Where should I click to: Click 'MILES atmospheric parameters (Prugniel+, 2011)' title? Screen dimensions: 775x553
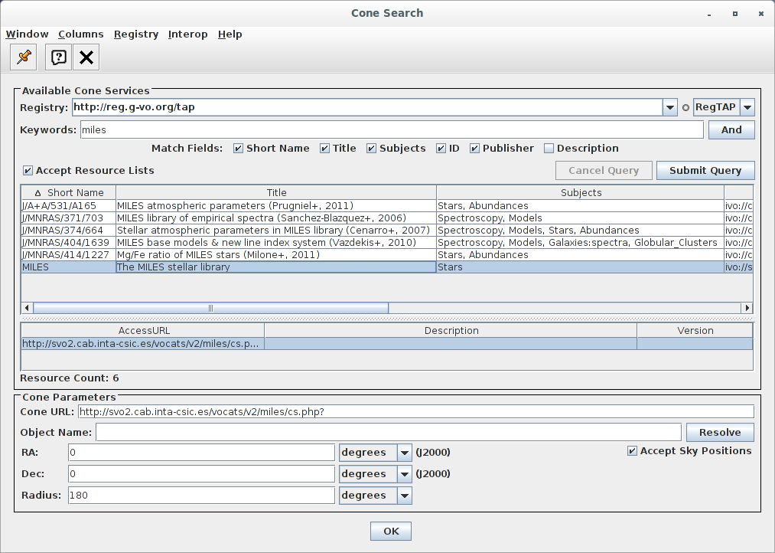click(236, 206)
